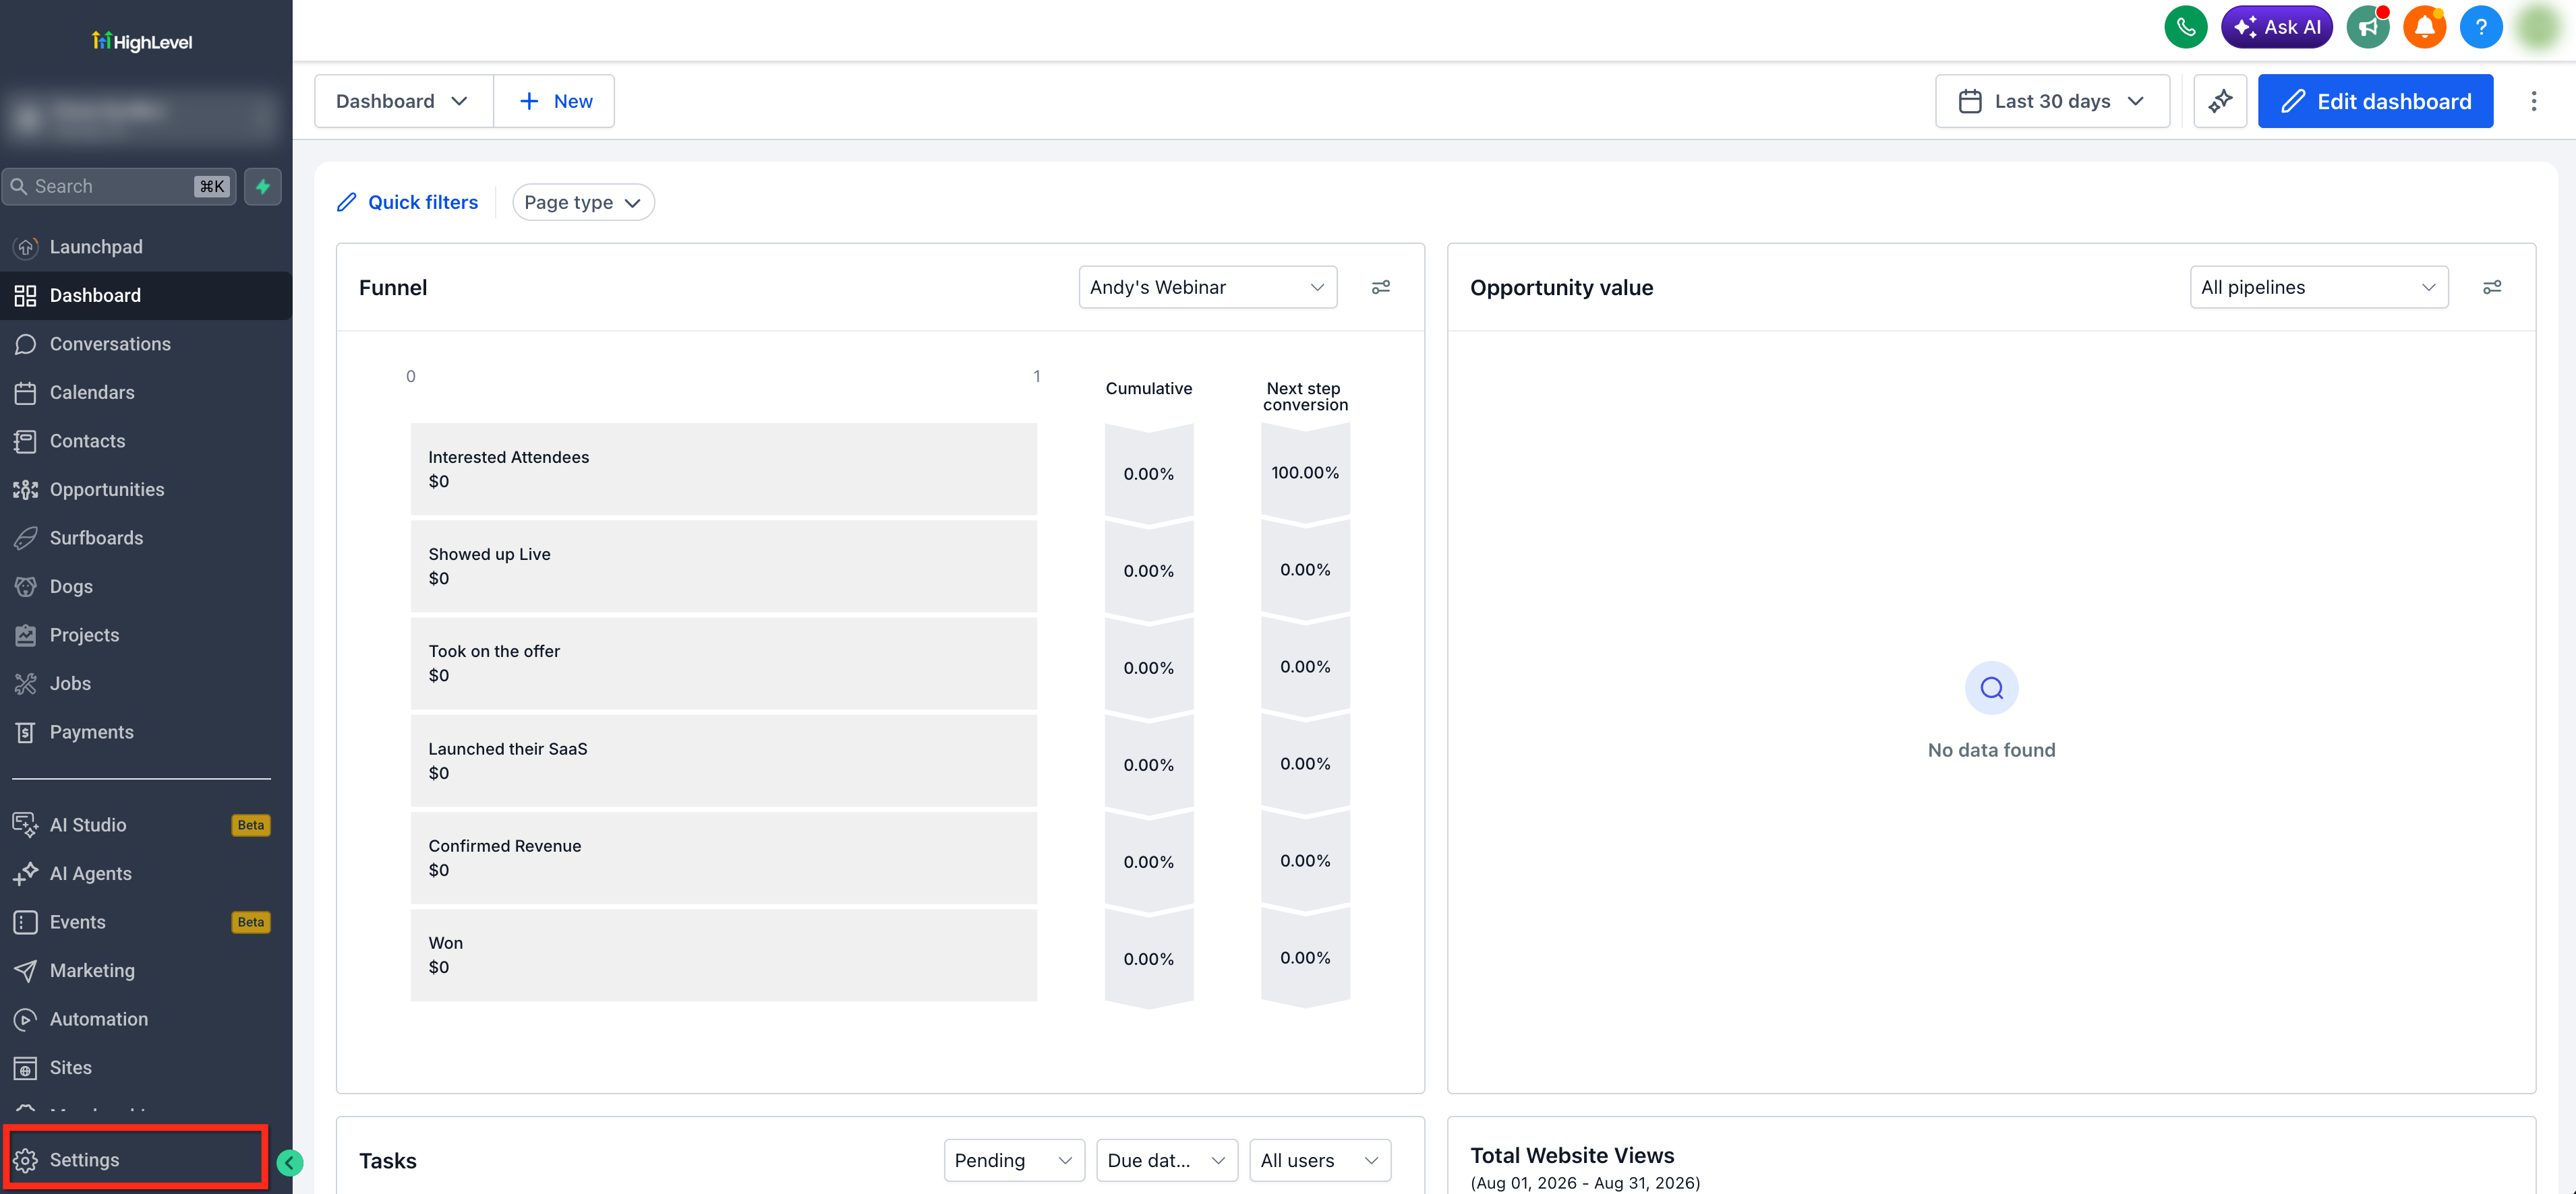Expand the Dashboard selector dropdown

(404, 101)
